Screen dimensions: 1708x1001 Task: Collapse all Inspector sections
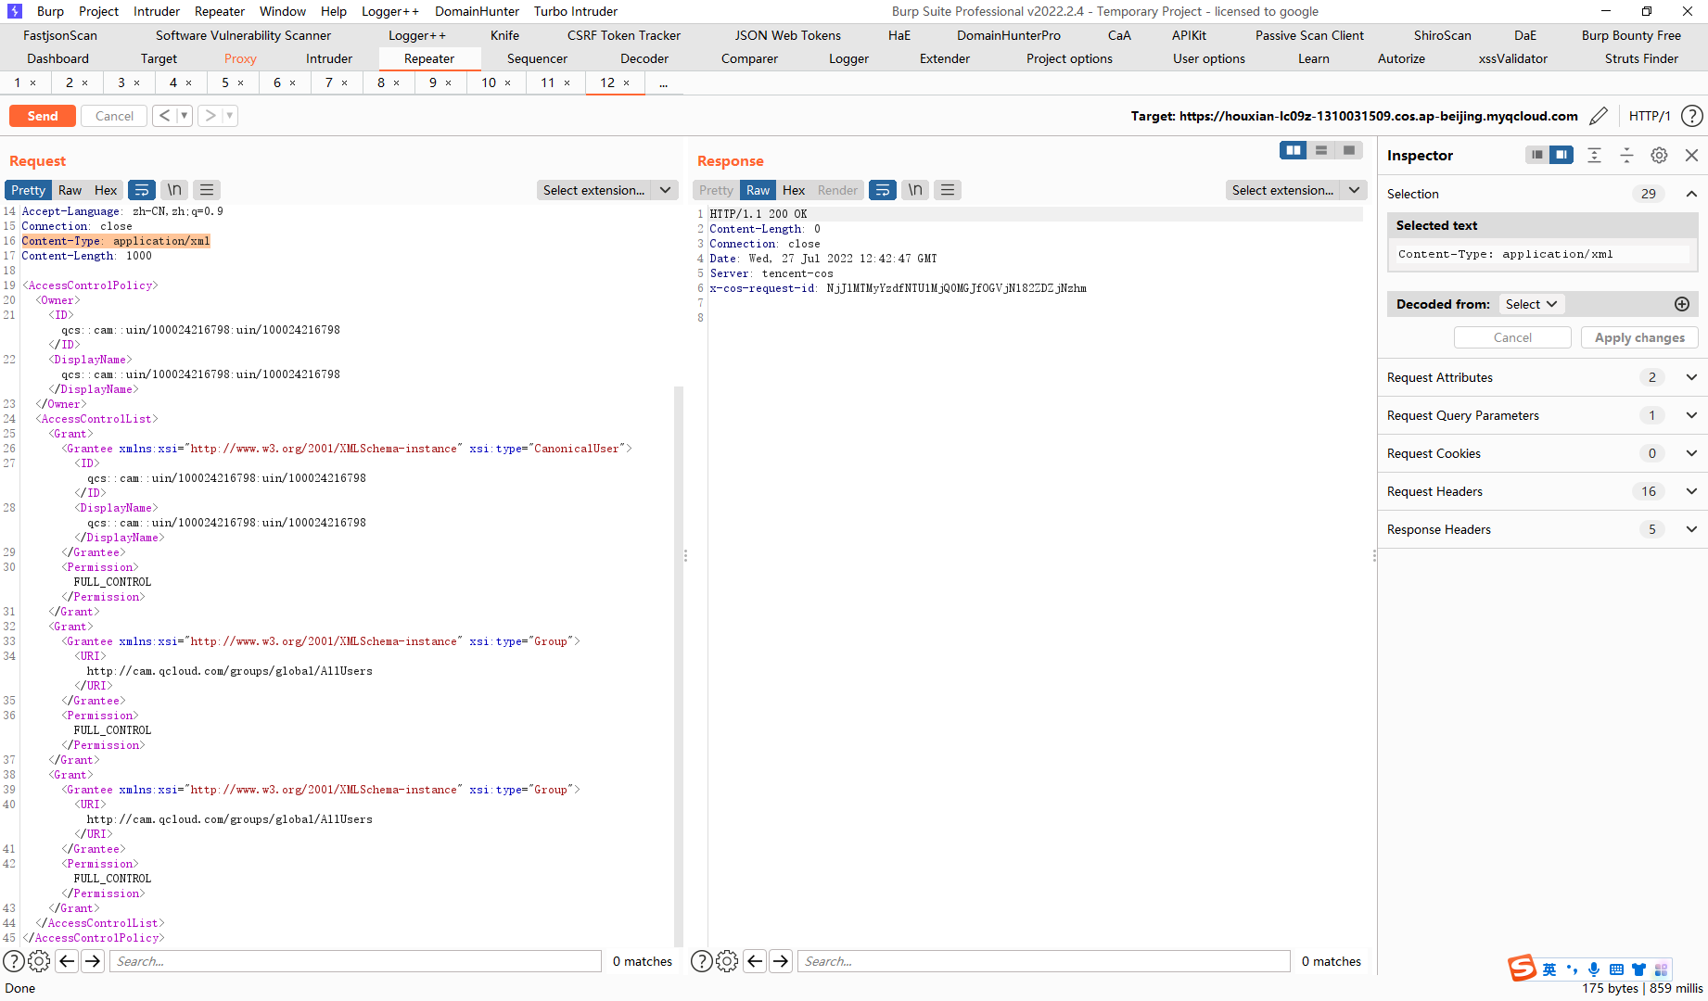coord(1626,155)
